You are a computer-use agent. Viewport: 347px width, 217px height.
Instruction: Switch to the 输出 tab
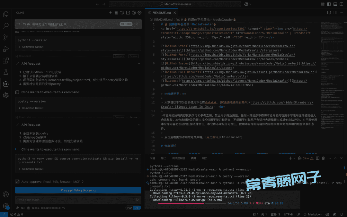pyautogui.click(x=165, y=158)
